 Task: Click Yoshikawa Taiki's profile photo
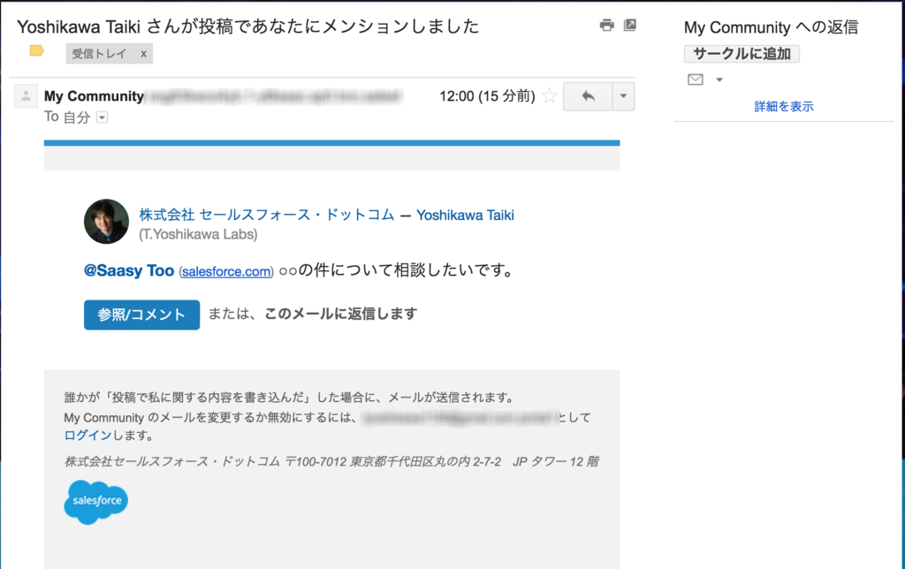(x=106, y=222)
